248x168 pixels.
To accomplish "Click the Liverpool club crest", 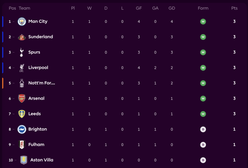I will pyautogui.click(x=21, y=67).
